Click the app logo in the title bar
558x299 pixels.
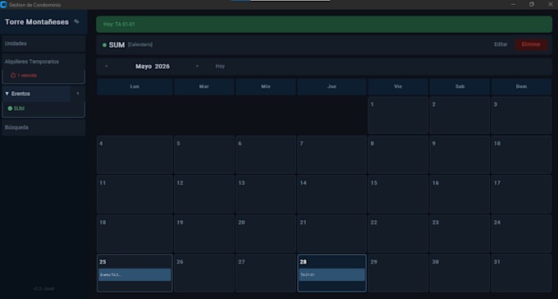(4, 5)
